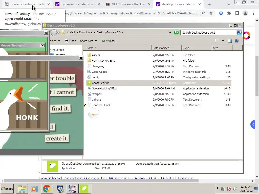259x194 pixels.
Task: Select the patrons text file icon
Action: 89,100
